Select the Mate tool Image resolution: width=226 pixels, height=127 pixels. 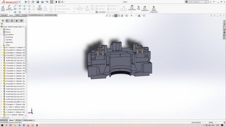coord(139,8)
